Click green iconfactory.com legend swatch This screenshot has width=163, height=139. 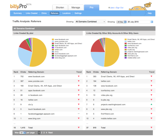tap(126, 45)
